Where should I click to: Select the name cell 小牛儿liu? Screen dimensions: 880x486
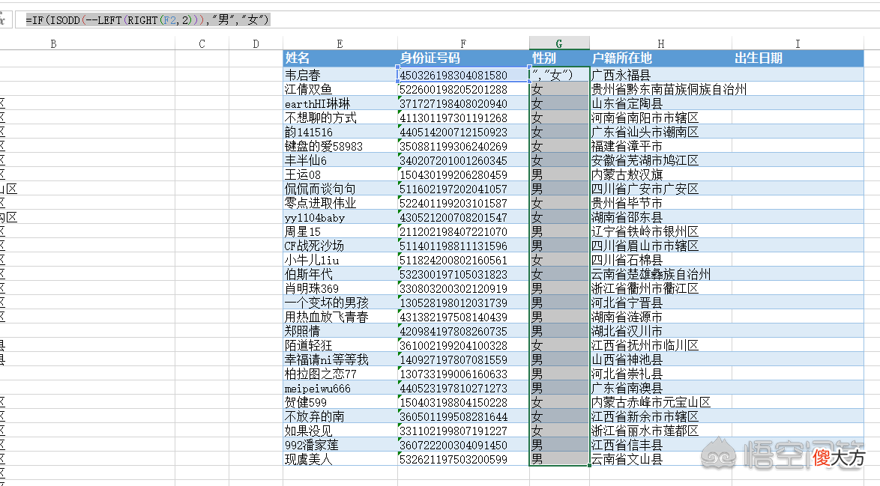tap(340, 260)
